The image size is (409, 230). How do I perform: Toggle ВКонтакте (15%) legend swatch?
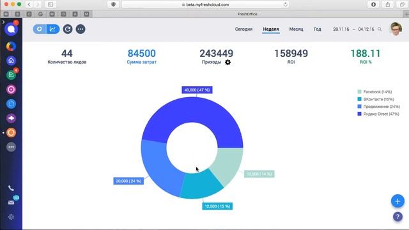point(359,99)
